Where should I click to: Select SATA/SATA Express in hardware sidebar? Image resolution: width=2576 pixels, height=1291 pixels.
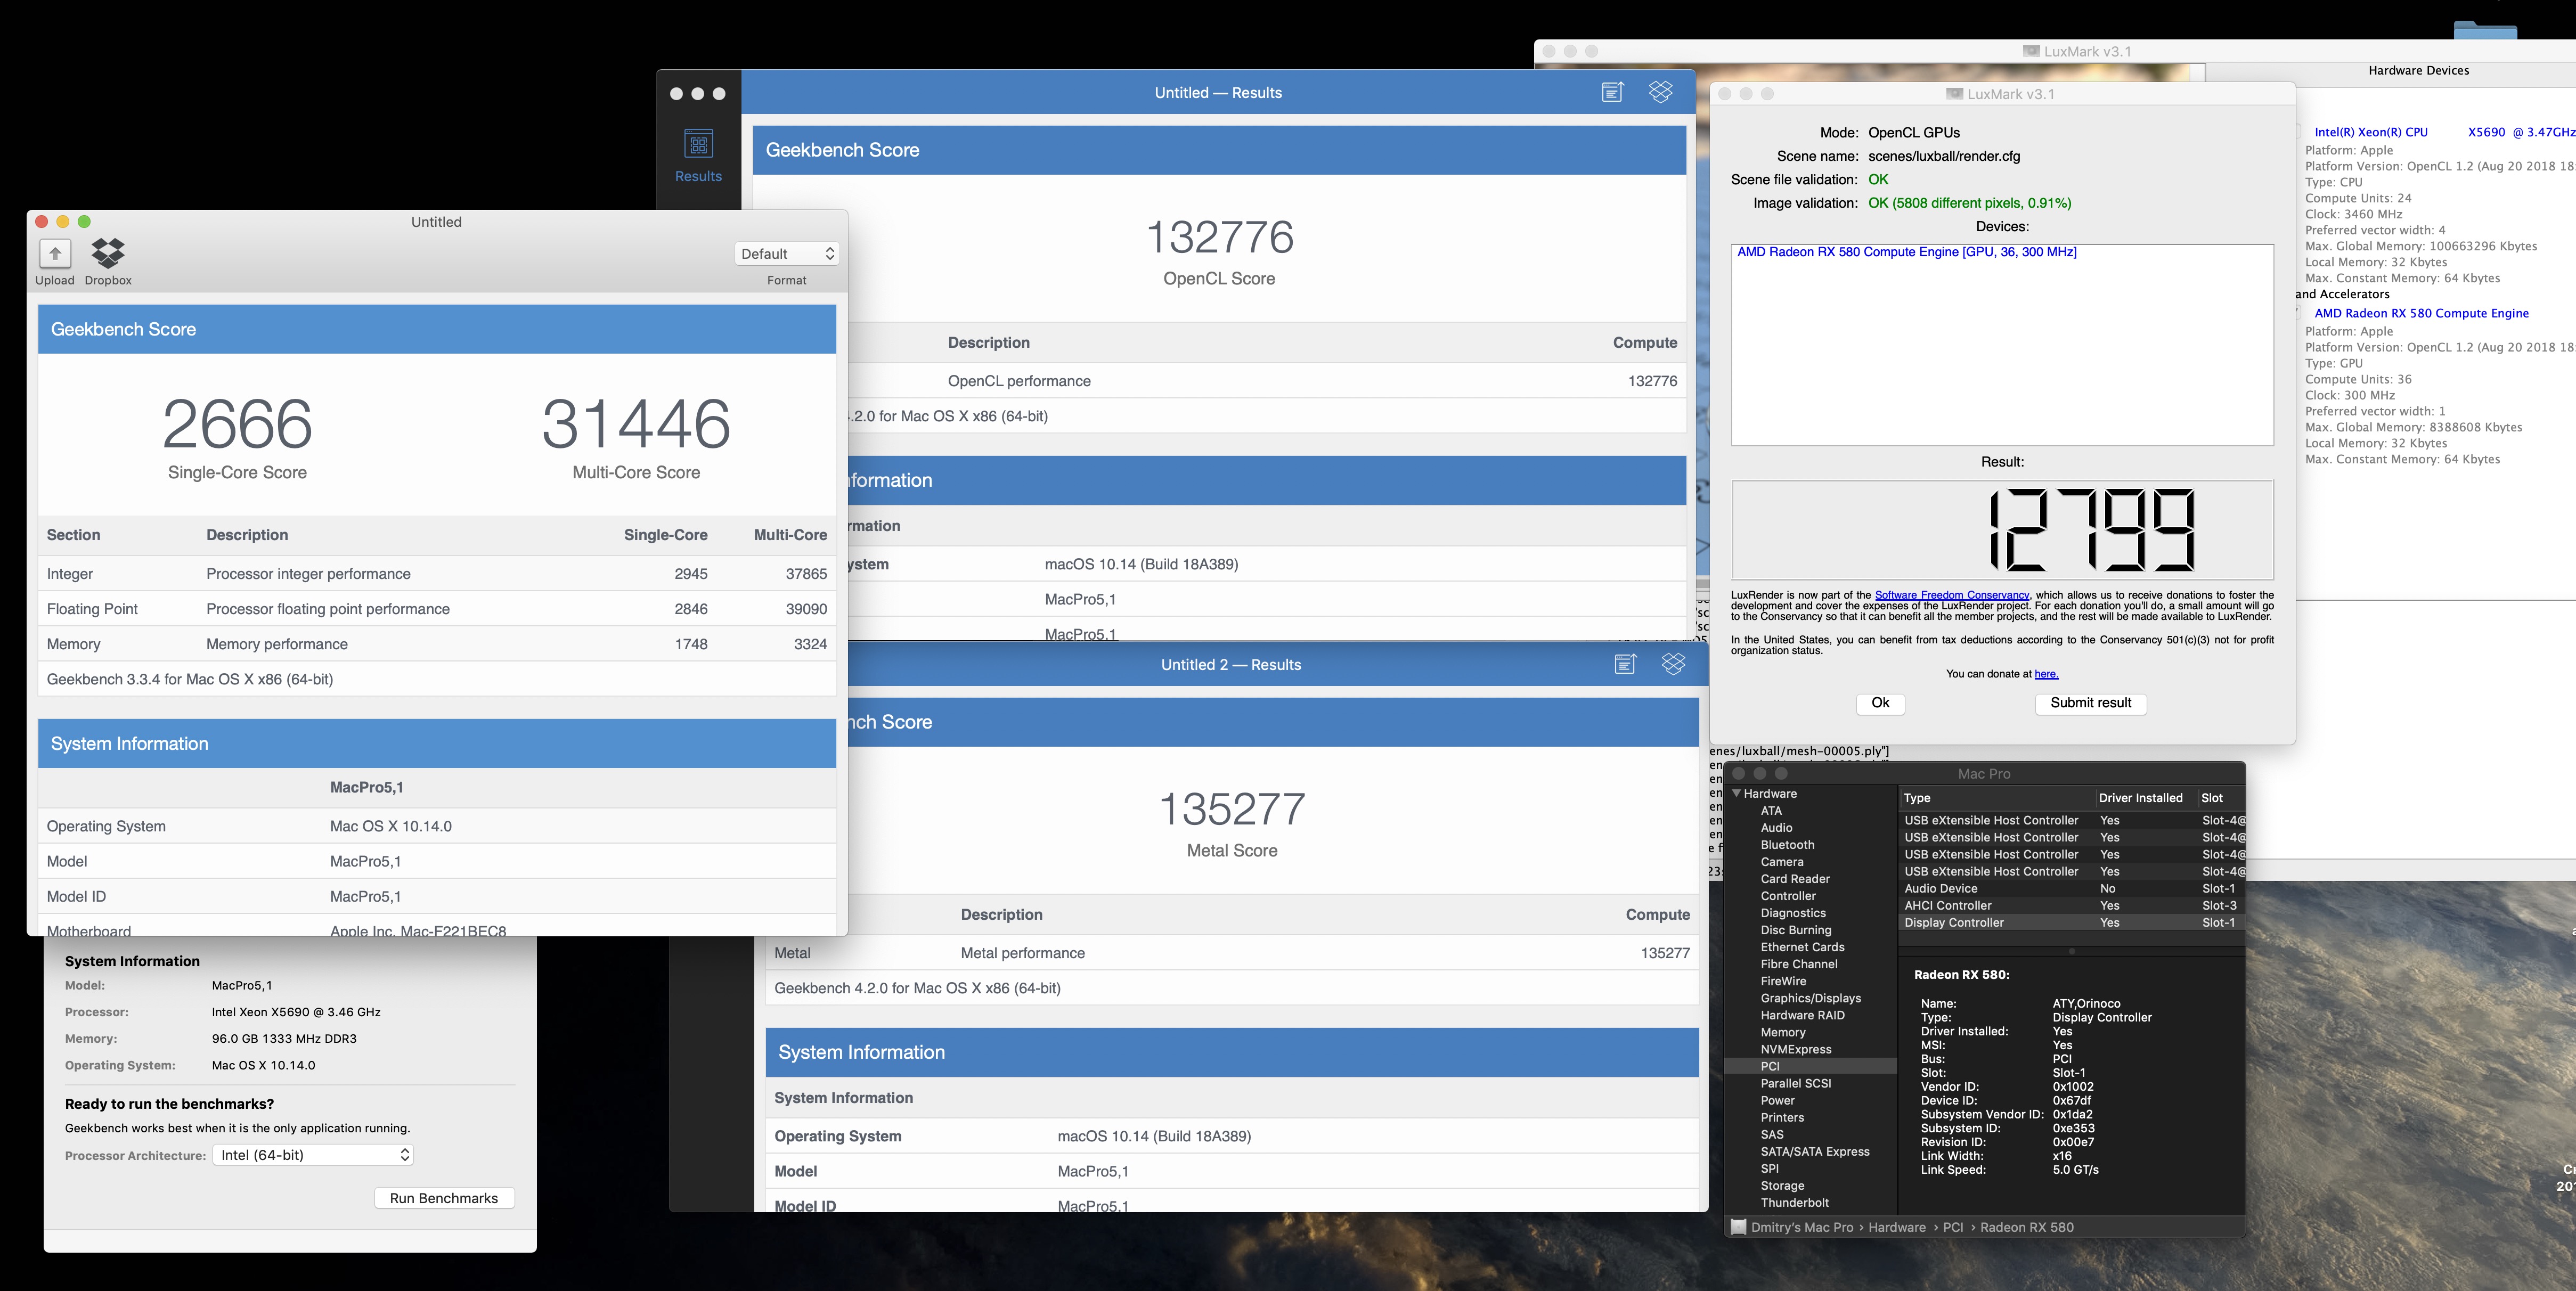pos(1815,1151)
